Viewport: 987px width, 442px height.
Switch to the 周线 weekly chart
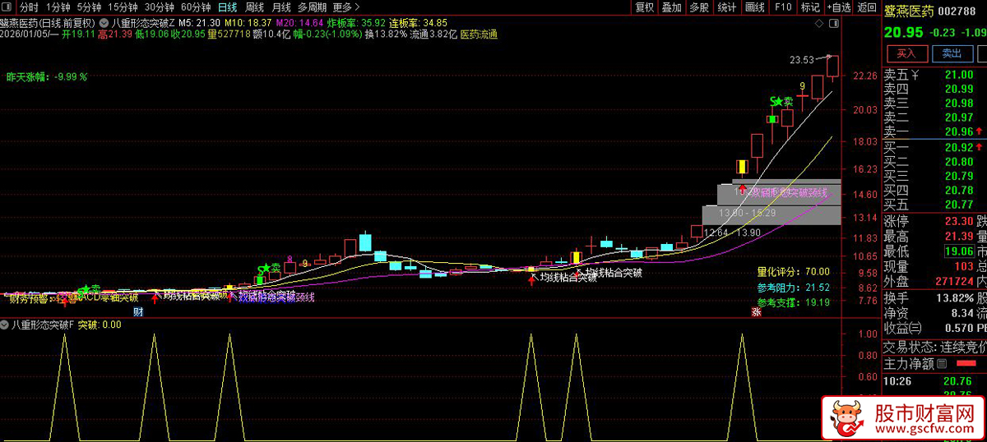tap(254, 7)
